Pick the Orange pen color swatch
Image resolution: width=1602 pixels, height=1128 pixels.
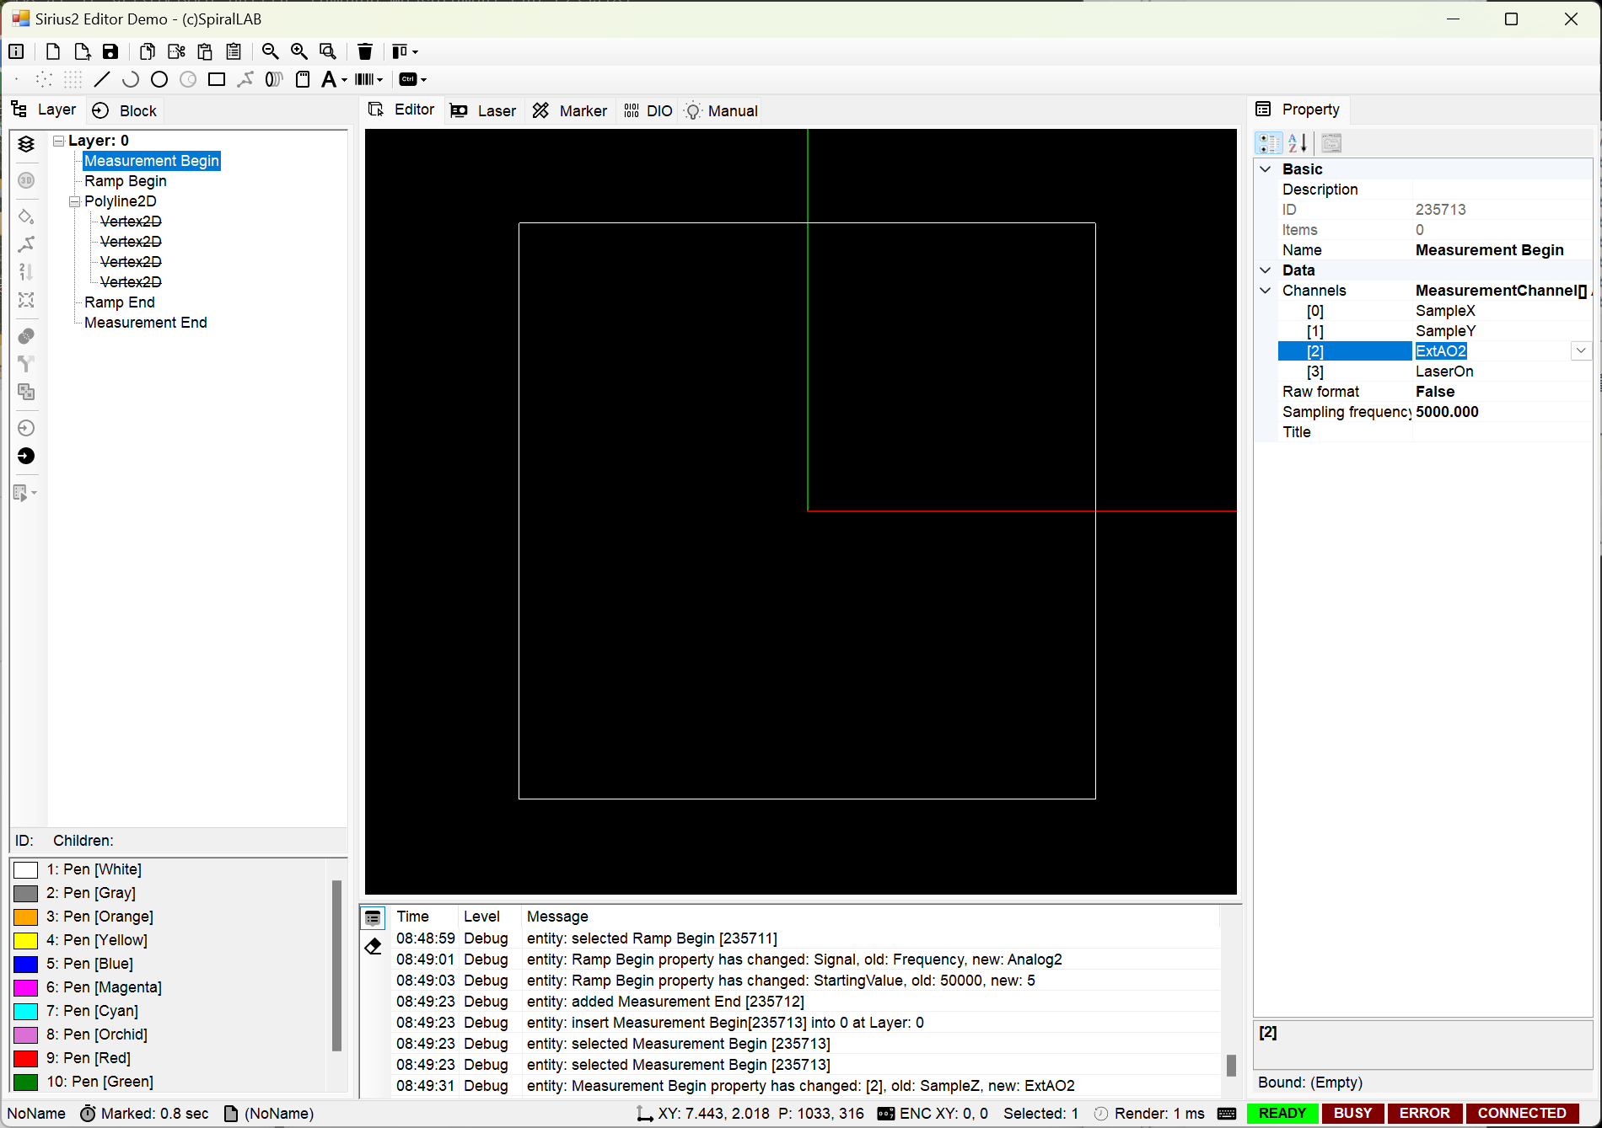(26, 917)
